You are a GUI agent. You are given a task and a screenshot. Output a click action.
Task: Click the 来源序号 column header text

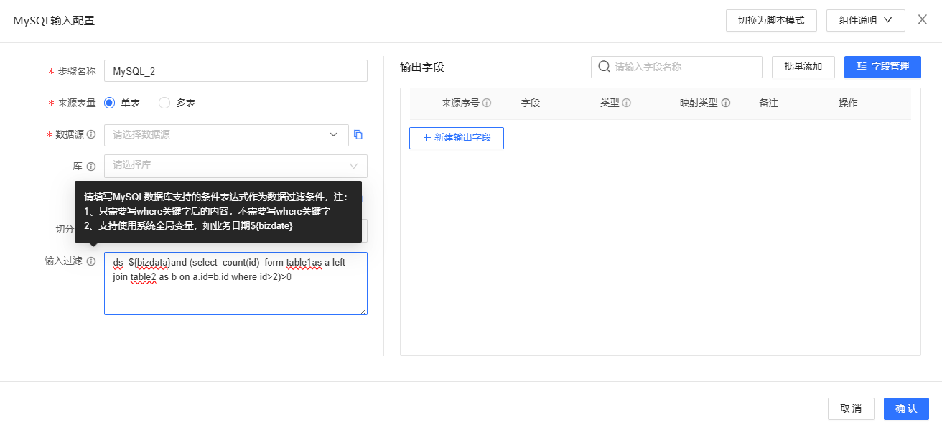460,103
